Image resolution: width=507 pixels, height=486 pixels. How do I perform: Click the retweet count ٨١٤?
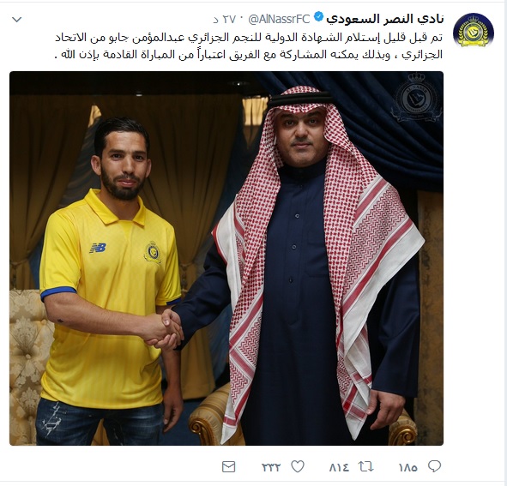(339, 467)
